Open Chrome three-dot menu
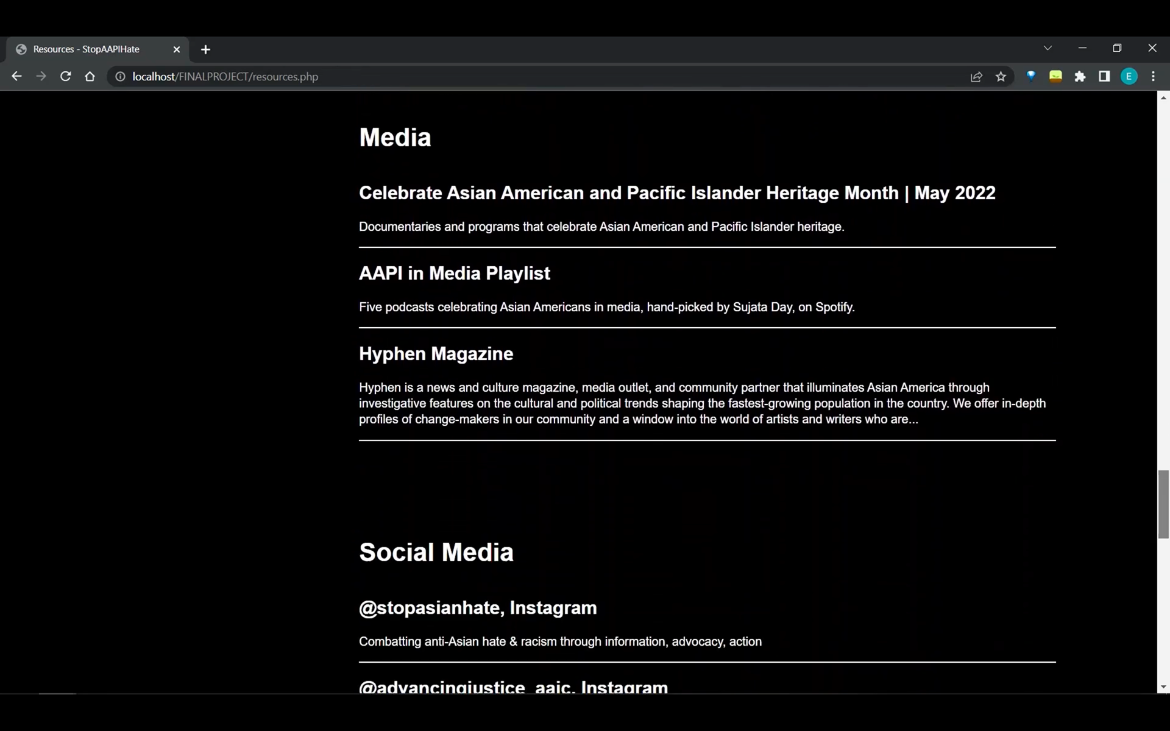Screen dimensions: 1170x731 (1153, 76)
